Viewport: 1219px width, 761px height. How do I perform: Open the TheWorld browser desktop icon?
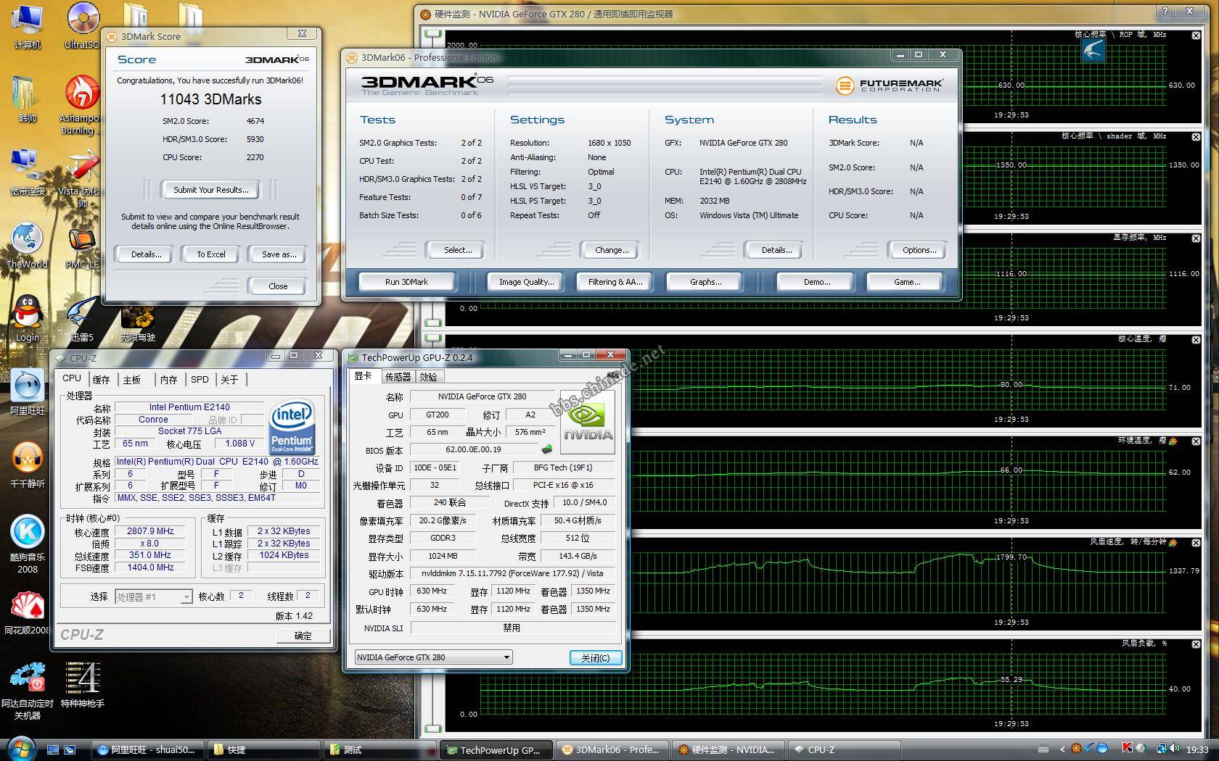coord(27,246)
